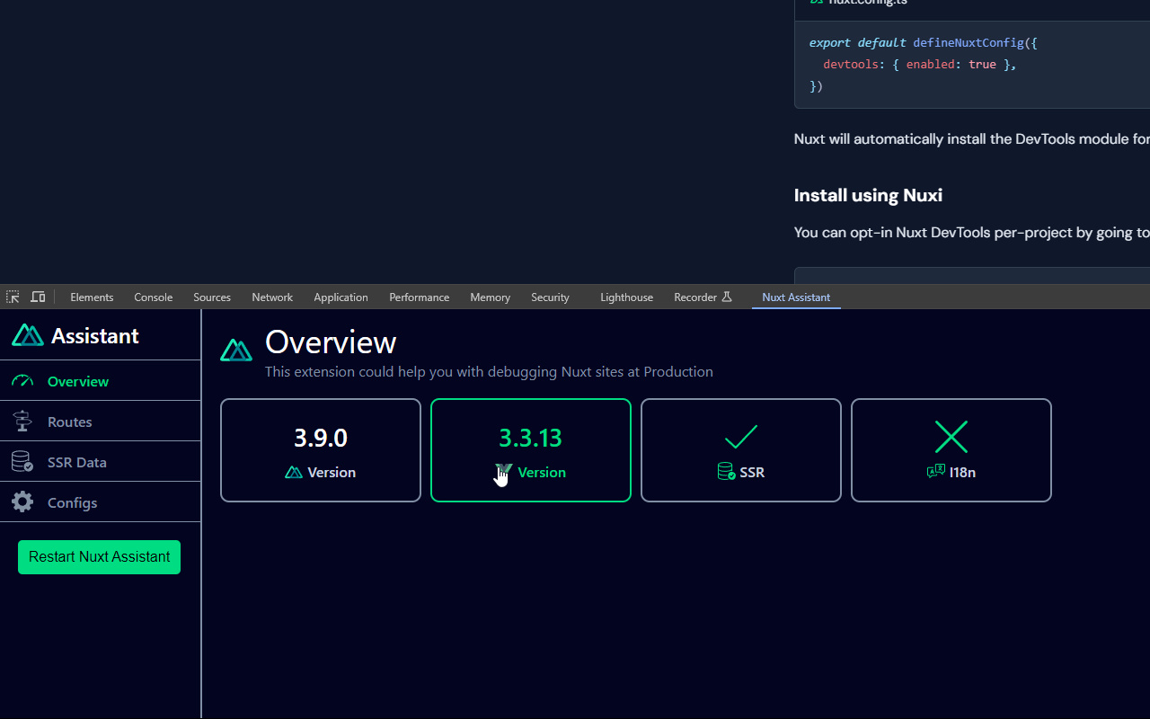This screenshot has height=719, width=1150.
Task: Select the Network tab
Action: (272, 297)
